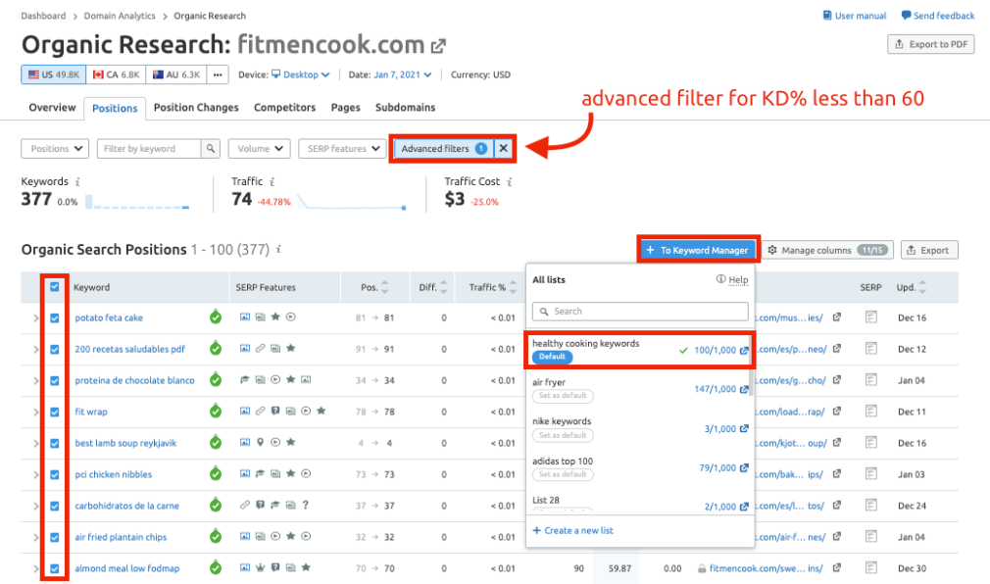Open the Positions filter dropdown

click(x=55, y=149)
